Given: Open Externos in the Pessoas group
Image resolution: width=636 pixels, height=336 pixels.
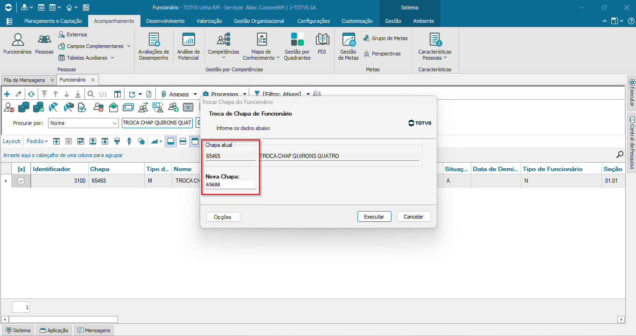Looking at the screenshot, I should point(73,34).
